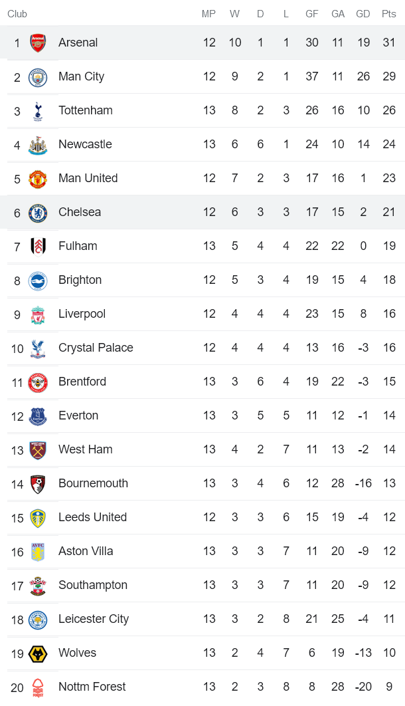Click the Wolves club logo
The image size is (405, 706).
click(38, 653)
